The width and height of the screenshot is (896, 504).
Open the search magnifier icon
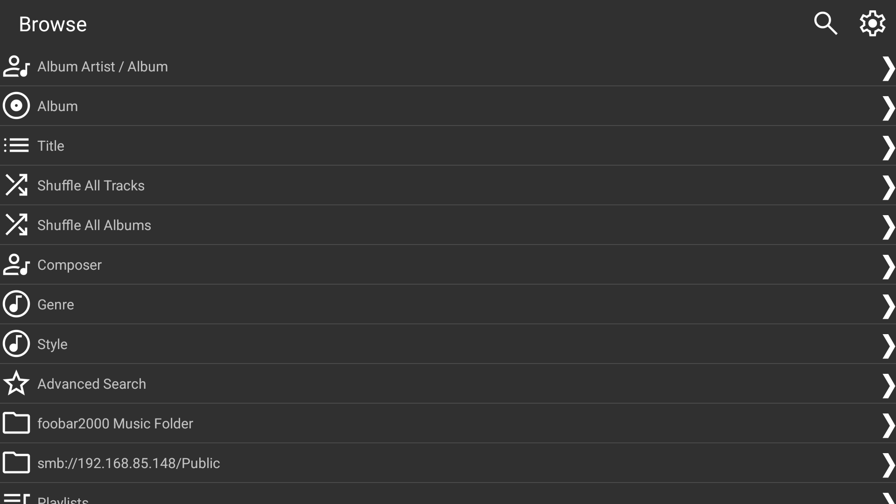[826, 23]
